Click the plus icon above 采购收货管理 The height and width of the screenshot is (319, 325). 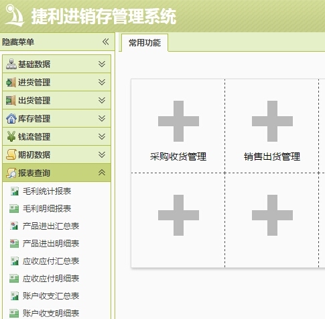[178, 121]
